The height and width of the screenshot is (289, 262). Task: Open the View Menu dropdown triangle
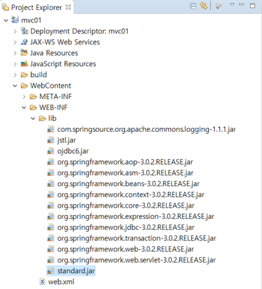tap(232, 4)
